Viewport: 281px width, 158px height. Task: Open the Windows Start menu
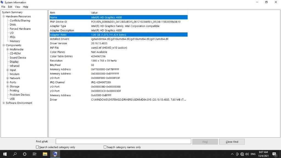5,154
